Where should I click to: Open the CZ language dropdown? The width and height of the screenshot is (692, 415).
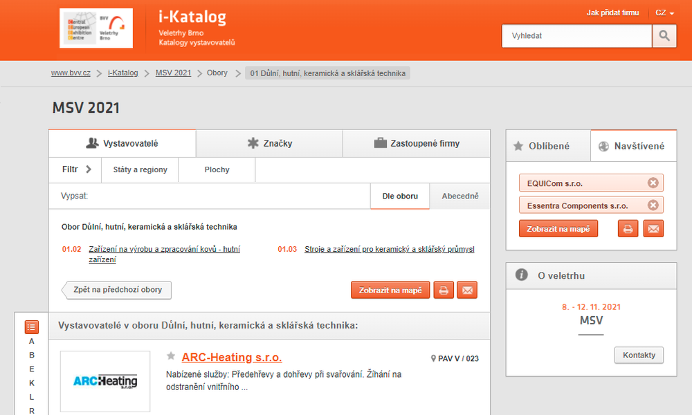pos(664,12)
